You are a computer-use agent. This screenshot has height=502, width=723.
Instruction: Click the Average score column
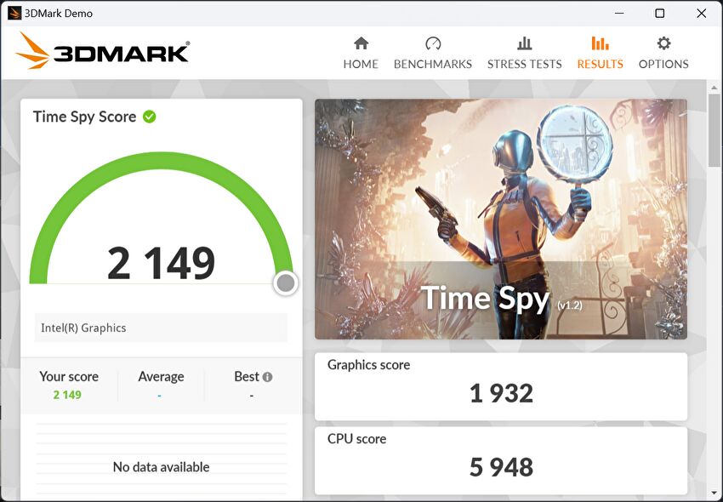(x=161, y=385)
